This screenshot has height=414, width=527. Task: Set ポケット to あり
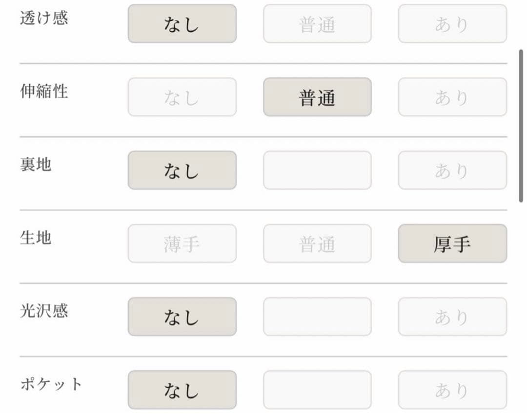pyautogui.click(x=452, y=390)
